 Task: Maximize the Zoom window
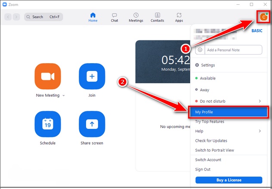coord(251,4)
